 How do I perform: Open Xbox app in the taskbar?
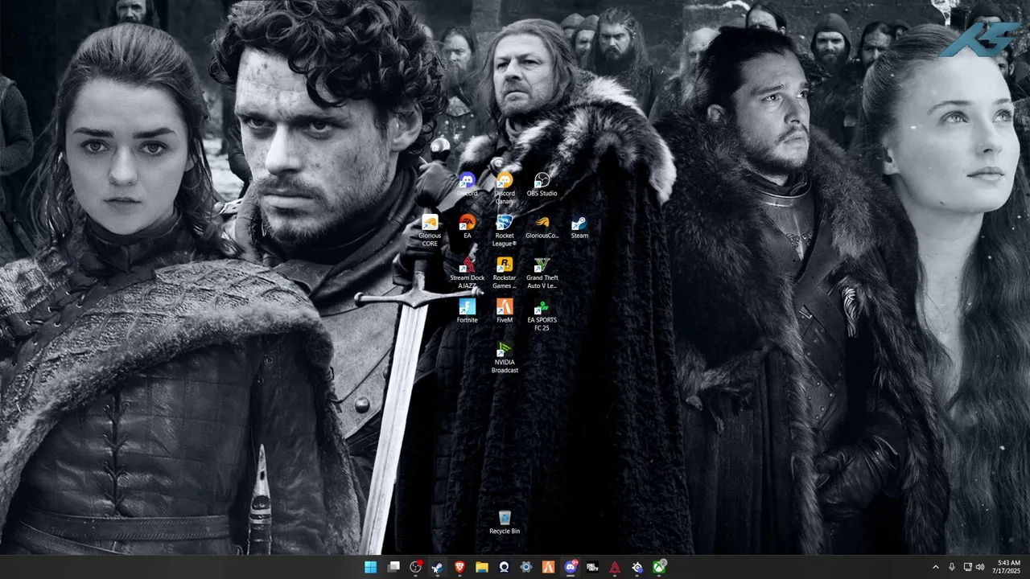(x=659, y=567)
